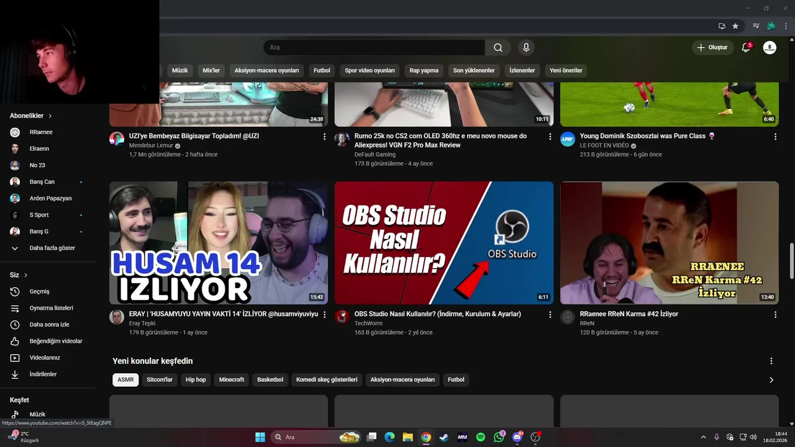
Task: Expand the Siz section header
Action: coord(19,275)
